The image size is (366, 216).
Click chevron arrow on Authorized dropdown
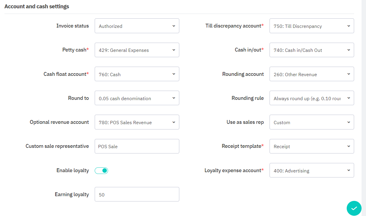pos(174,26)
